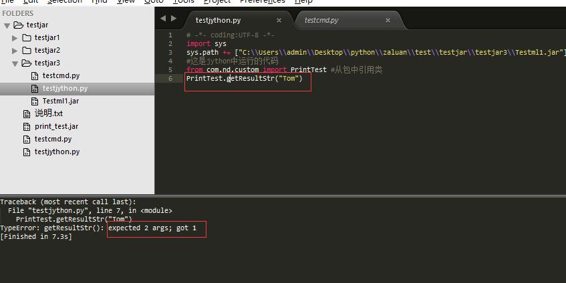Click line number 3 in gutter
This screenshot has width=566, height=283.
[x=170, y=53]
